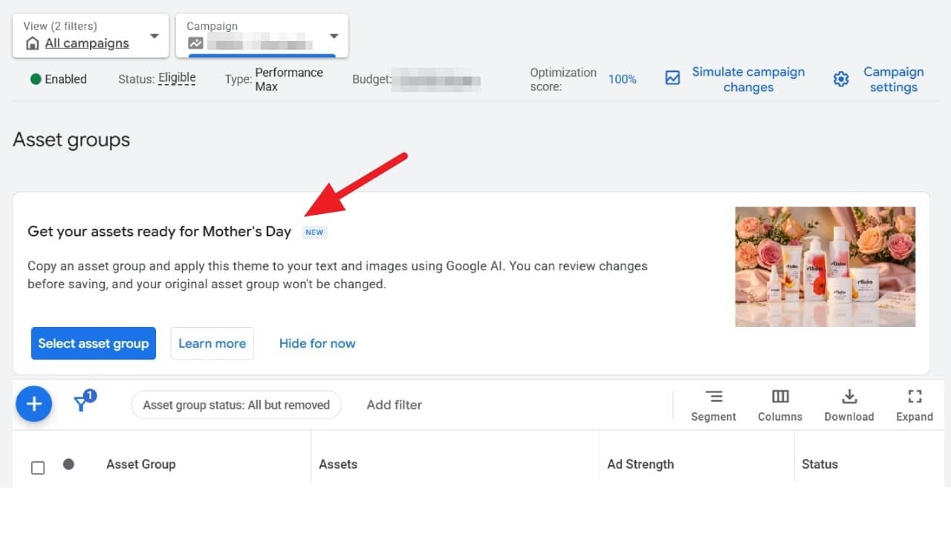Open the Campaign selector dropdown
Image resolution: width=951 pixels, height=535 pixels.
pyautogui.click(x=334, y=36)
